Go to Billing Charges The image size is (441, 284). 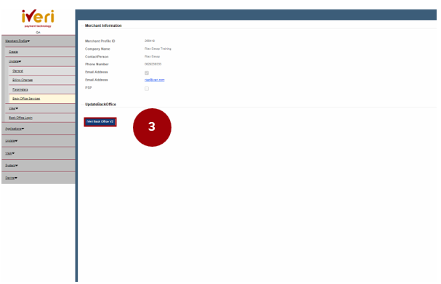[23, 80]
